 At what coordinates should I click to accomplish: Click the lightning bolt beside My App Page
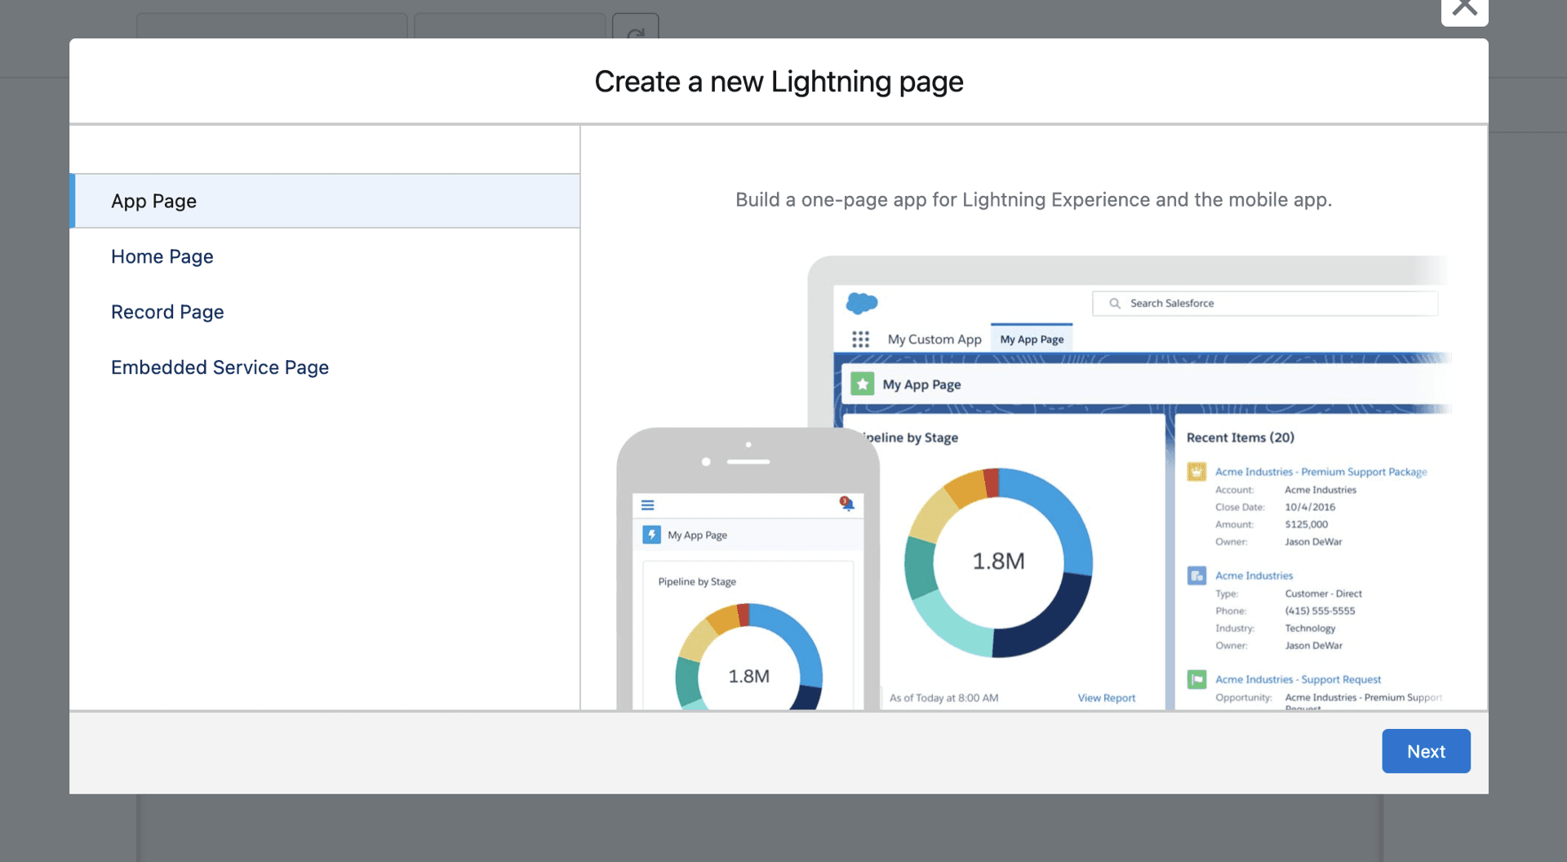click(x=652, y=535)
